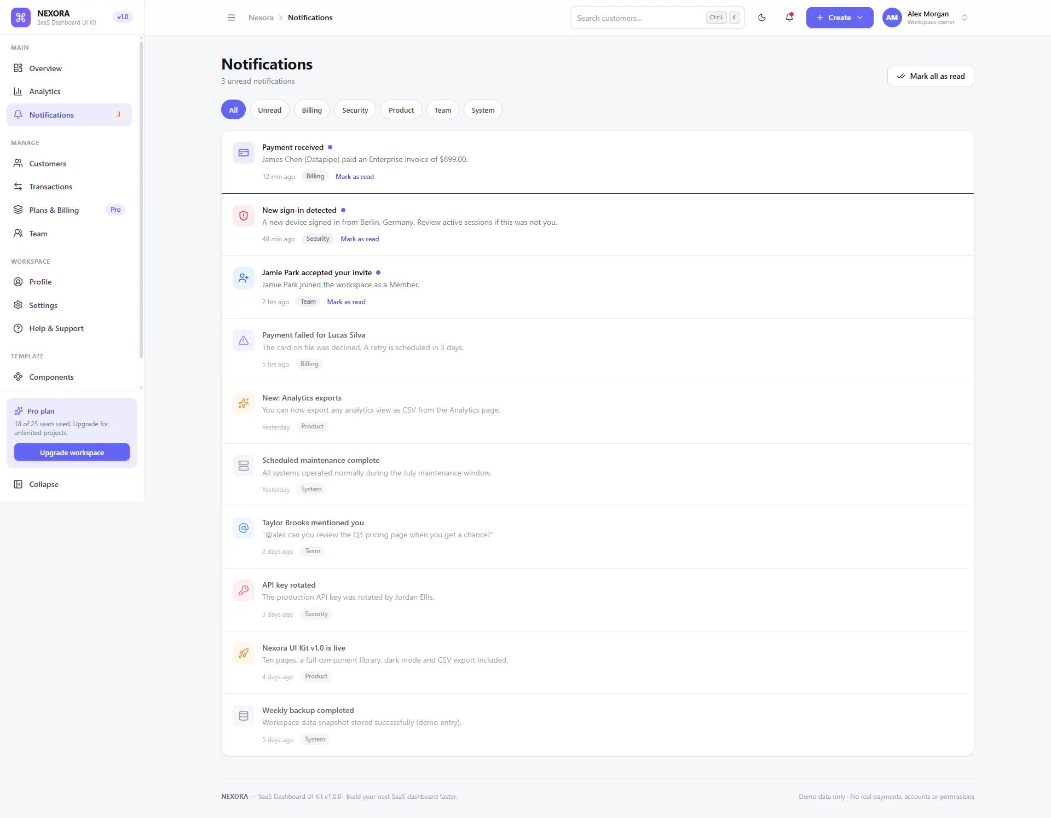
Task: Filter notifications by Security
Action: pos(355,110)
